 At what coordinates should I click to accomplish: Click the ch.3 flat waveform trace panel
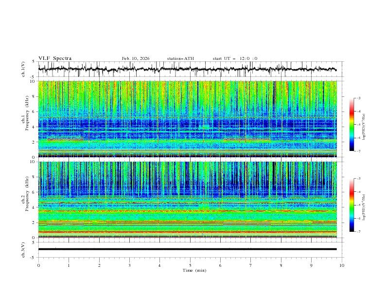[x=191, y=250]
